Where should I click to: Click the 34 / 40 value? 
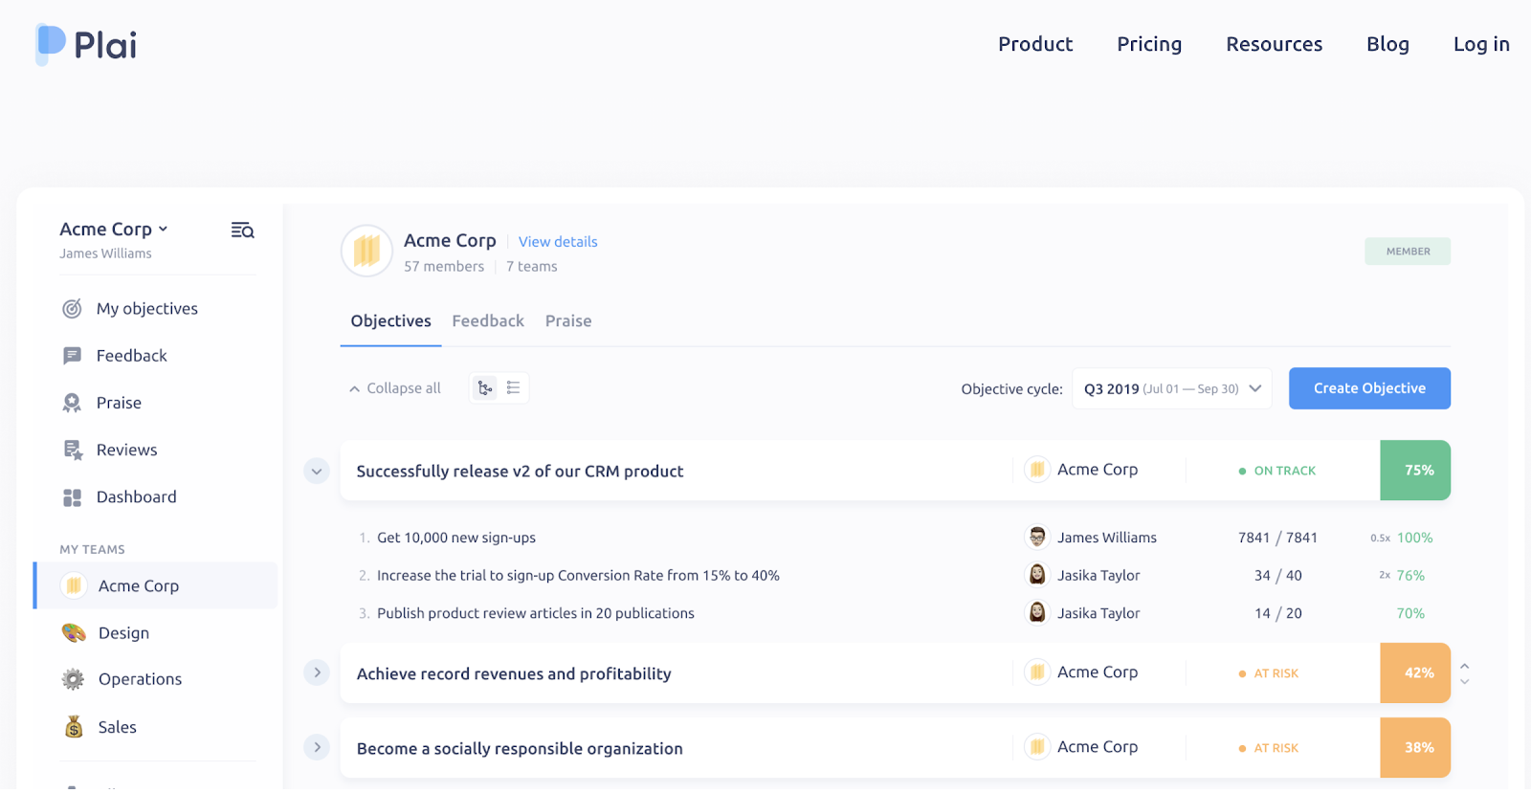point(1277,576)
